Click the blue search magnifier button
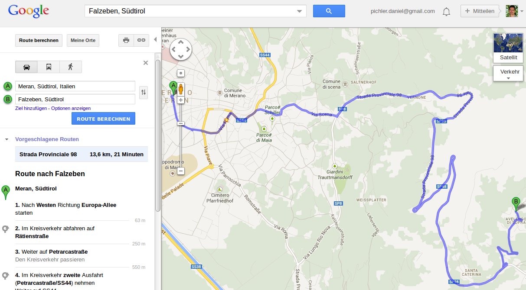The height and width of the screenshot is (290, 526). coord(329,11)
